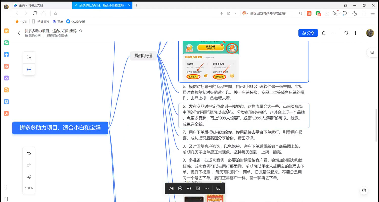Open QQ浏览器 from the bookmarks bar

click(76, 22)
